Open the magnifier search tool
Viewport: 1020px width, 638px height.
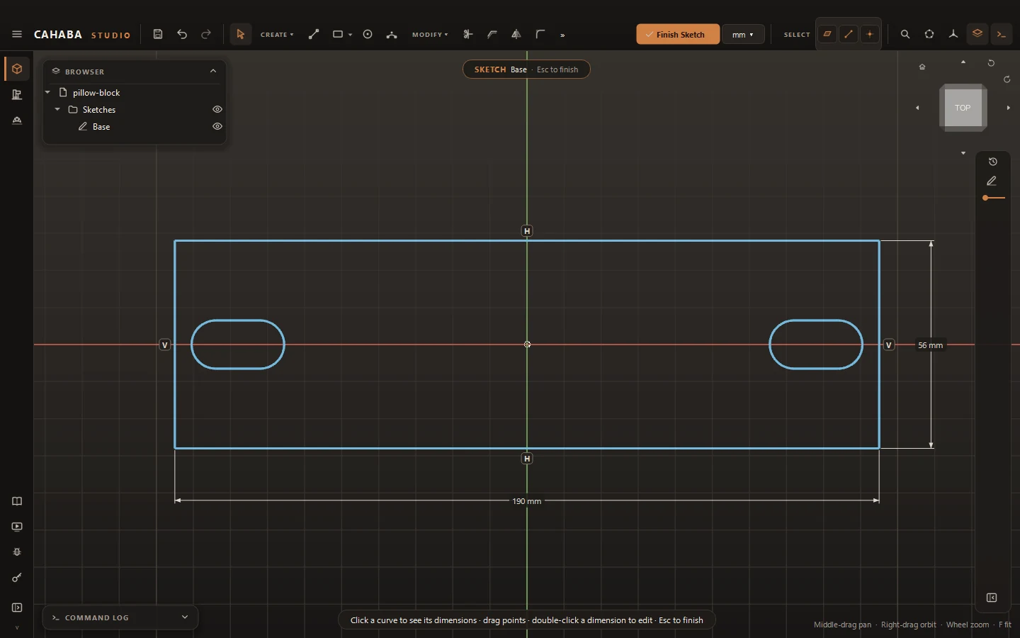(905, 34)
